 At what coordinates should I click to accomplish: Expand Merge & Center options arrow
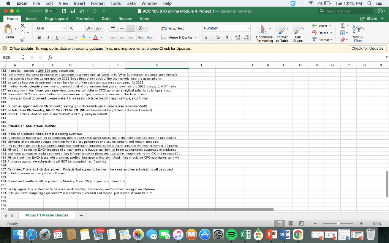pos(196,38)
